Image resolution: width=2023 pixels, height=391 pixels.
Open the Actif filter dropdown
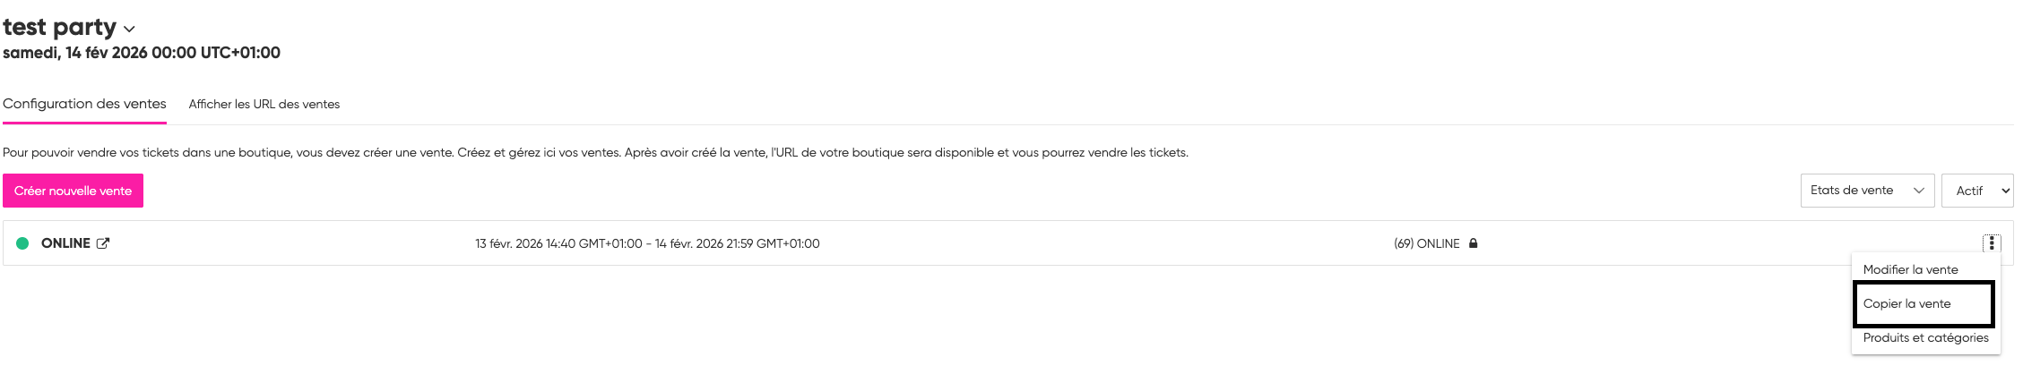(x=1976, y=191)
